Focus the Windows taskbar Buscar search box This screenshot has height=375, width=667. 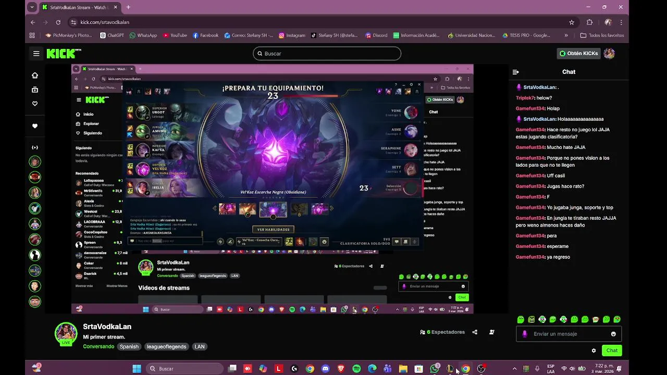(184, 369)
